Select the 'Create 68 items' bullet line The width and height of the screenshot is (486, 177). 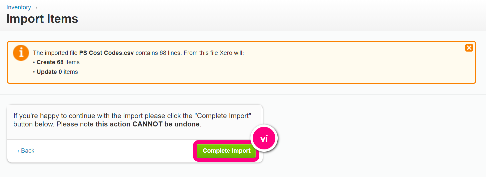tap(56, 62)
